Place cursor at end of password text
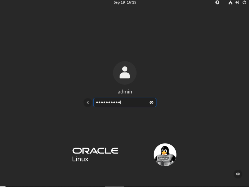The width and height of the screenshot is (249, 187). pos(121,102)
